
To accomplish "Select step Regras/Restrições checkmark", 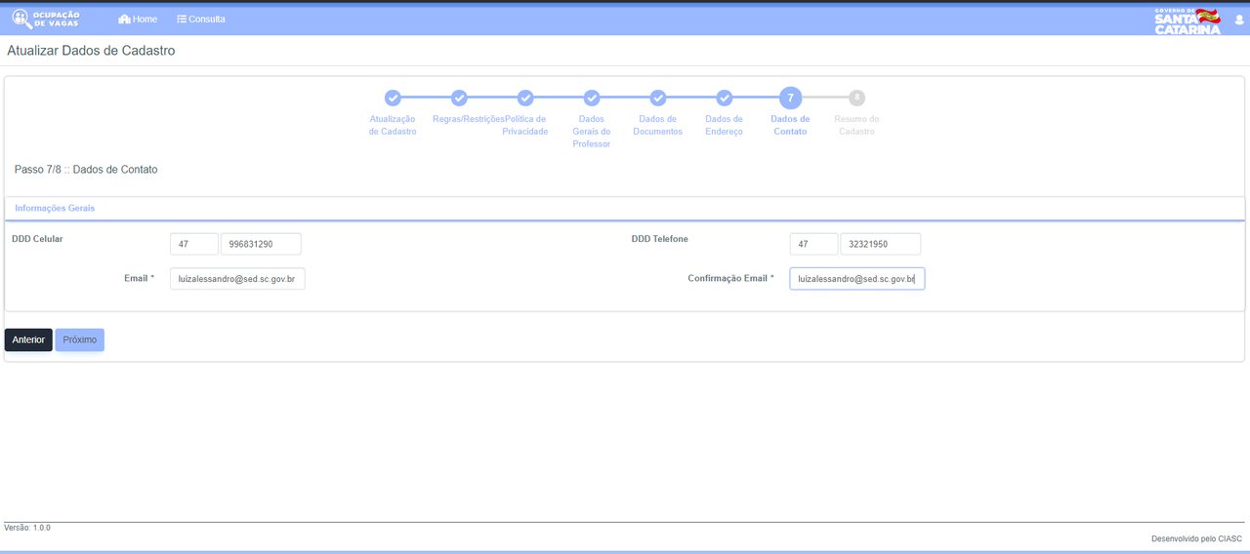I will coord(459,98).
